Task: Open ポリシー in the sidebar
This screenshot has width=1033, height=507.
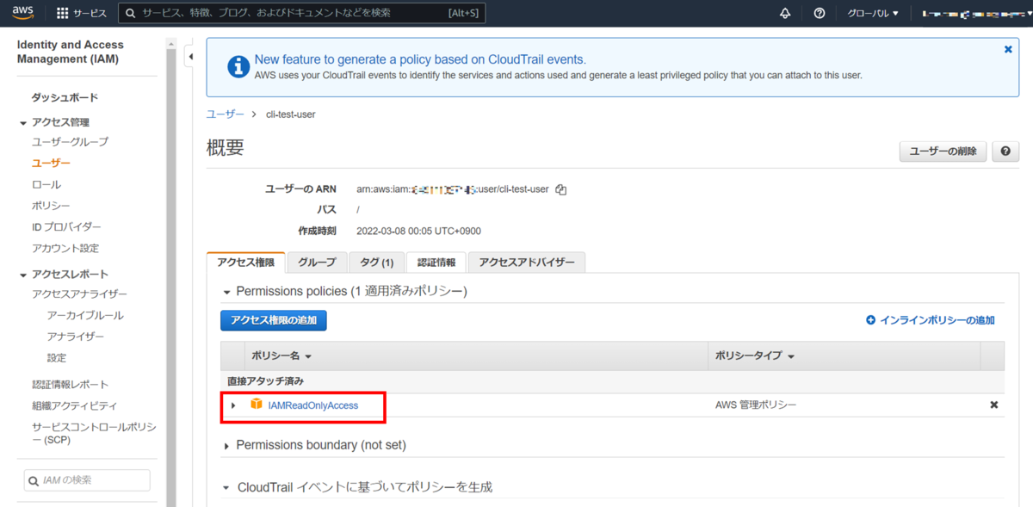Action: tap(51, 206)
